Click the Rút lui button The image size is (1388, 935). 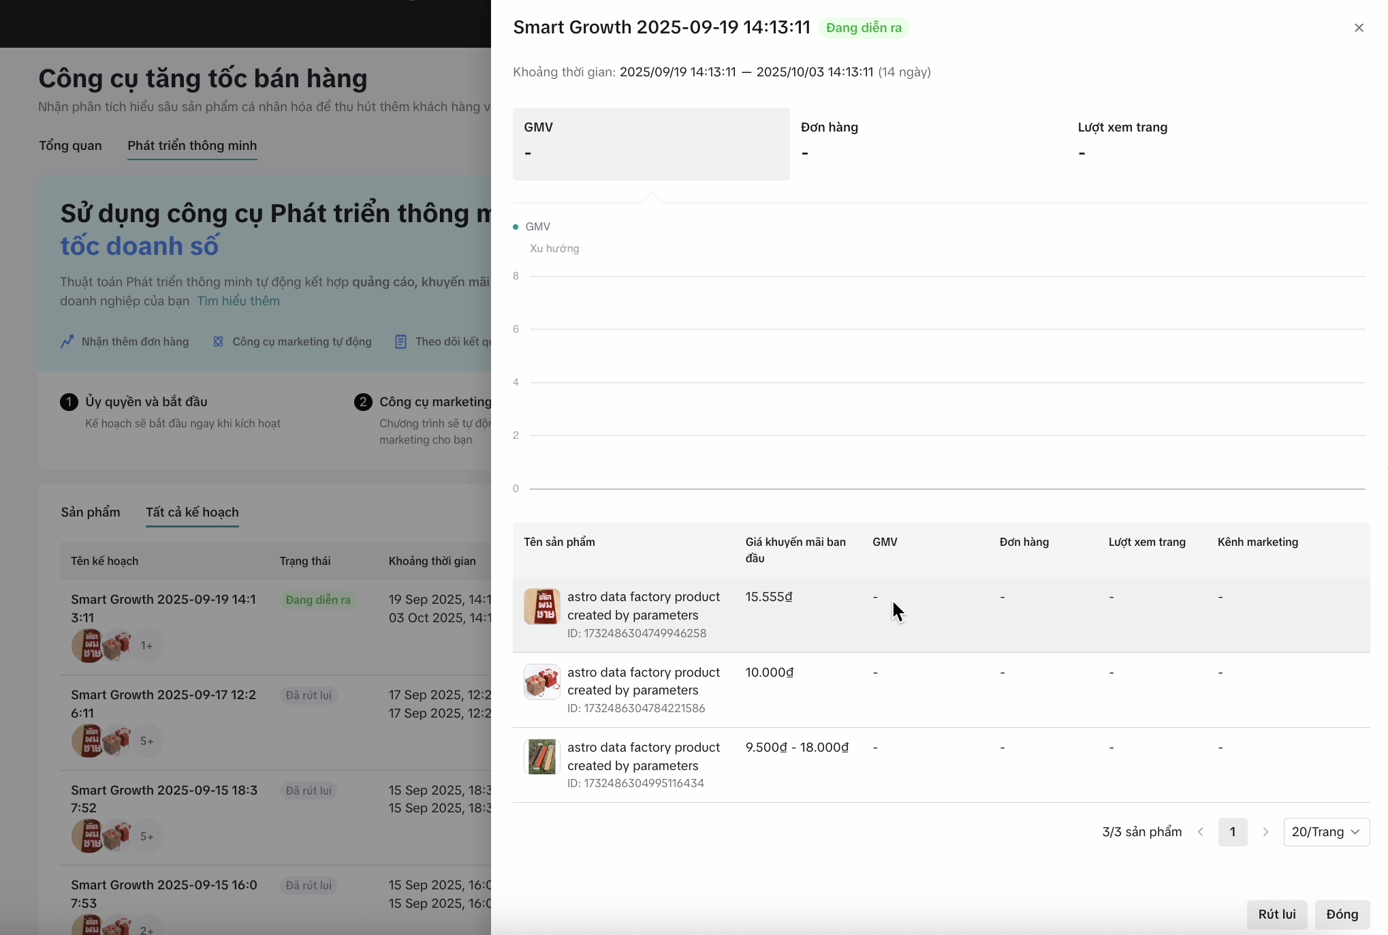(x=1276, y=915)
